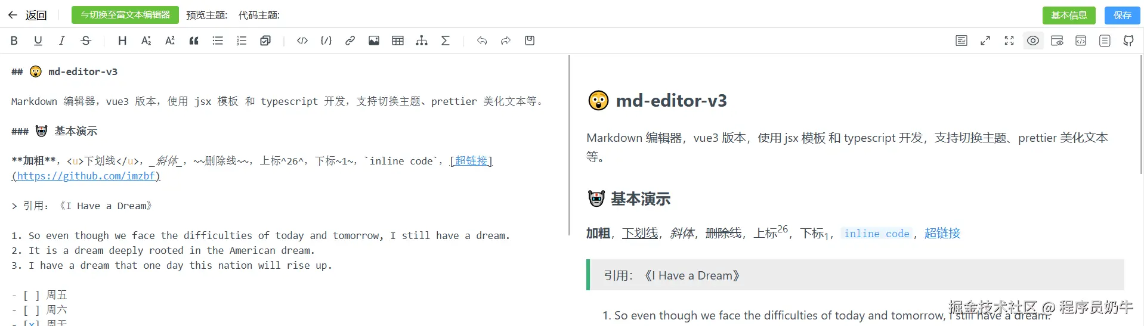Screen dimensions: 1144x326
Task: Click the 下划线 text in the preview
Action: coord(640,234)
